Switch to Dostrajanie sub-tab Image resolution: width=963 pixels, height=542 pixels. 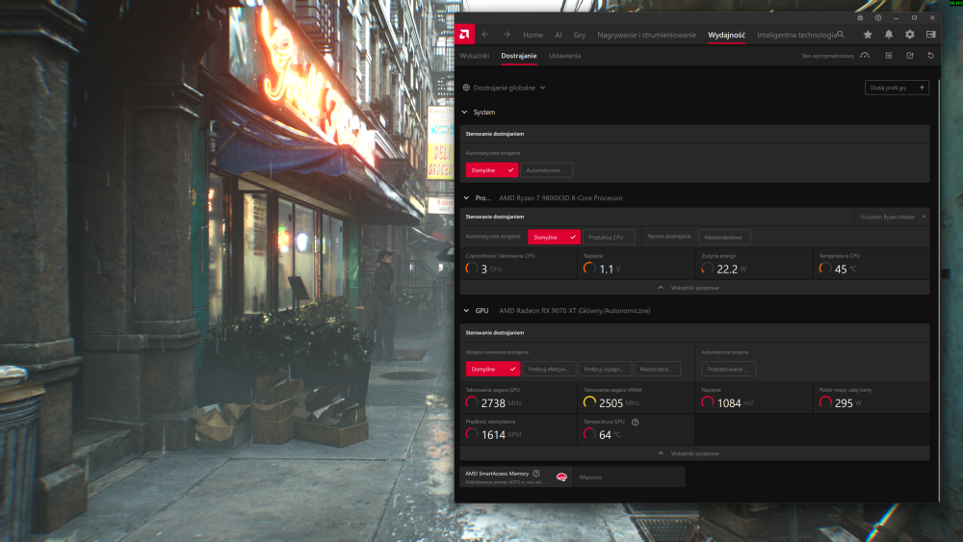(x=518, y=55)
